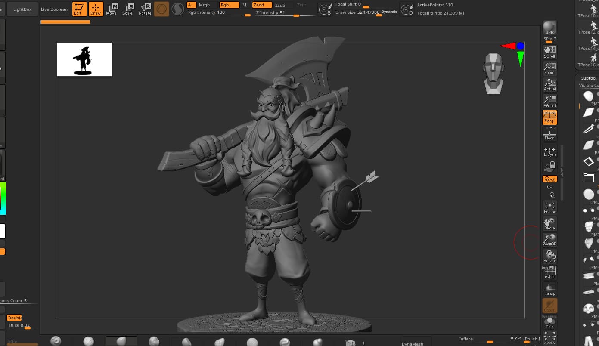Click ActivePoints: 510 readout
Screen dimensions: 599x346
point(435,5)
